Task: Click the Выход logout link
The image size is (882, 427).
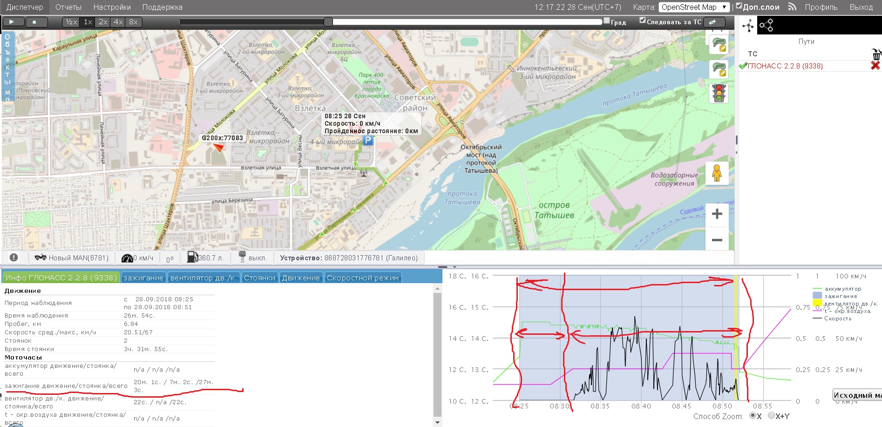Action: tap(861, 7)
